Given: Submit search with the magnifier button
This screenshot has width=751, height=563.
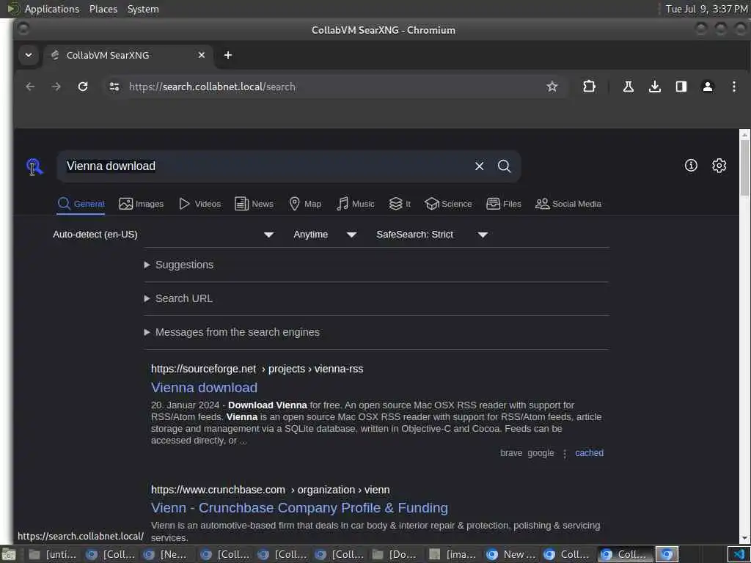Looking at the screenshot, I should tap(504, 166).
